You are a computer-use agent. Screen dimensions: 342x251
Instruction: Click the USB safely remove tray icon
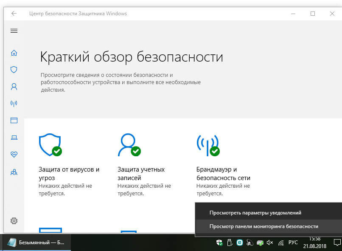[x=230, y=242]
